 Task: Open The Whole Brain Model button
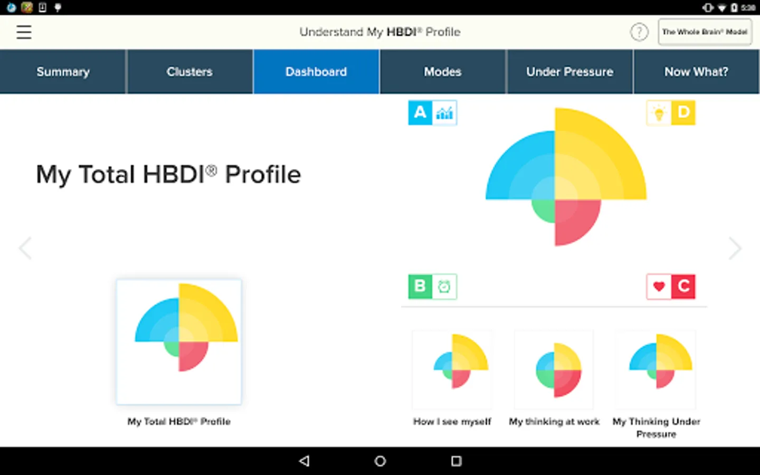click(x=705, y=32)
